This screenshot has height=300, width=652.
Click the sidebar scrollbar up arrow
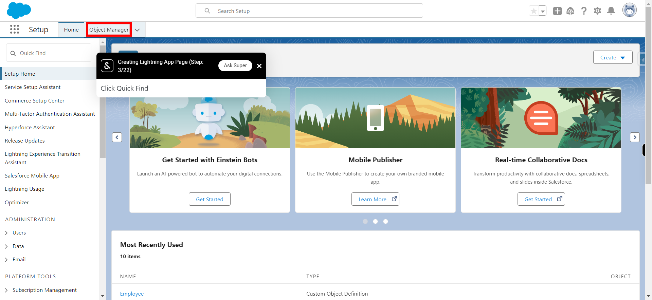[x=103, y=42]
